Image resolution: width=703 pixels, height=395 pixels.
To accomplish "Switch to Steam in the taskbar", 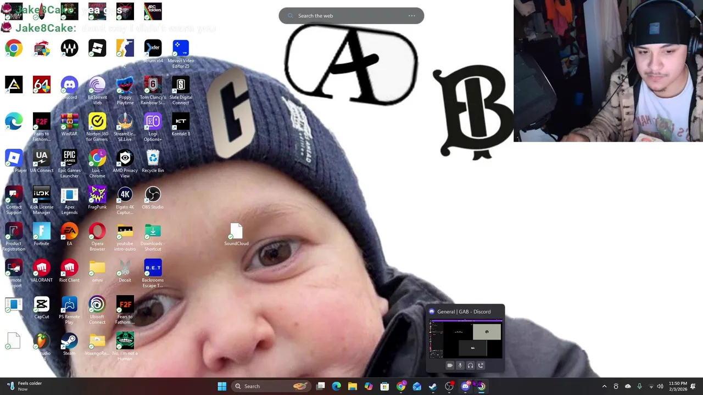I will 433,386.
